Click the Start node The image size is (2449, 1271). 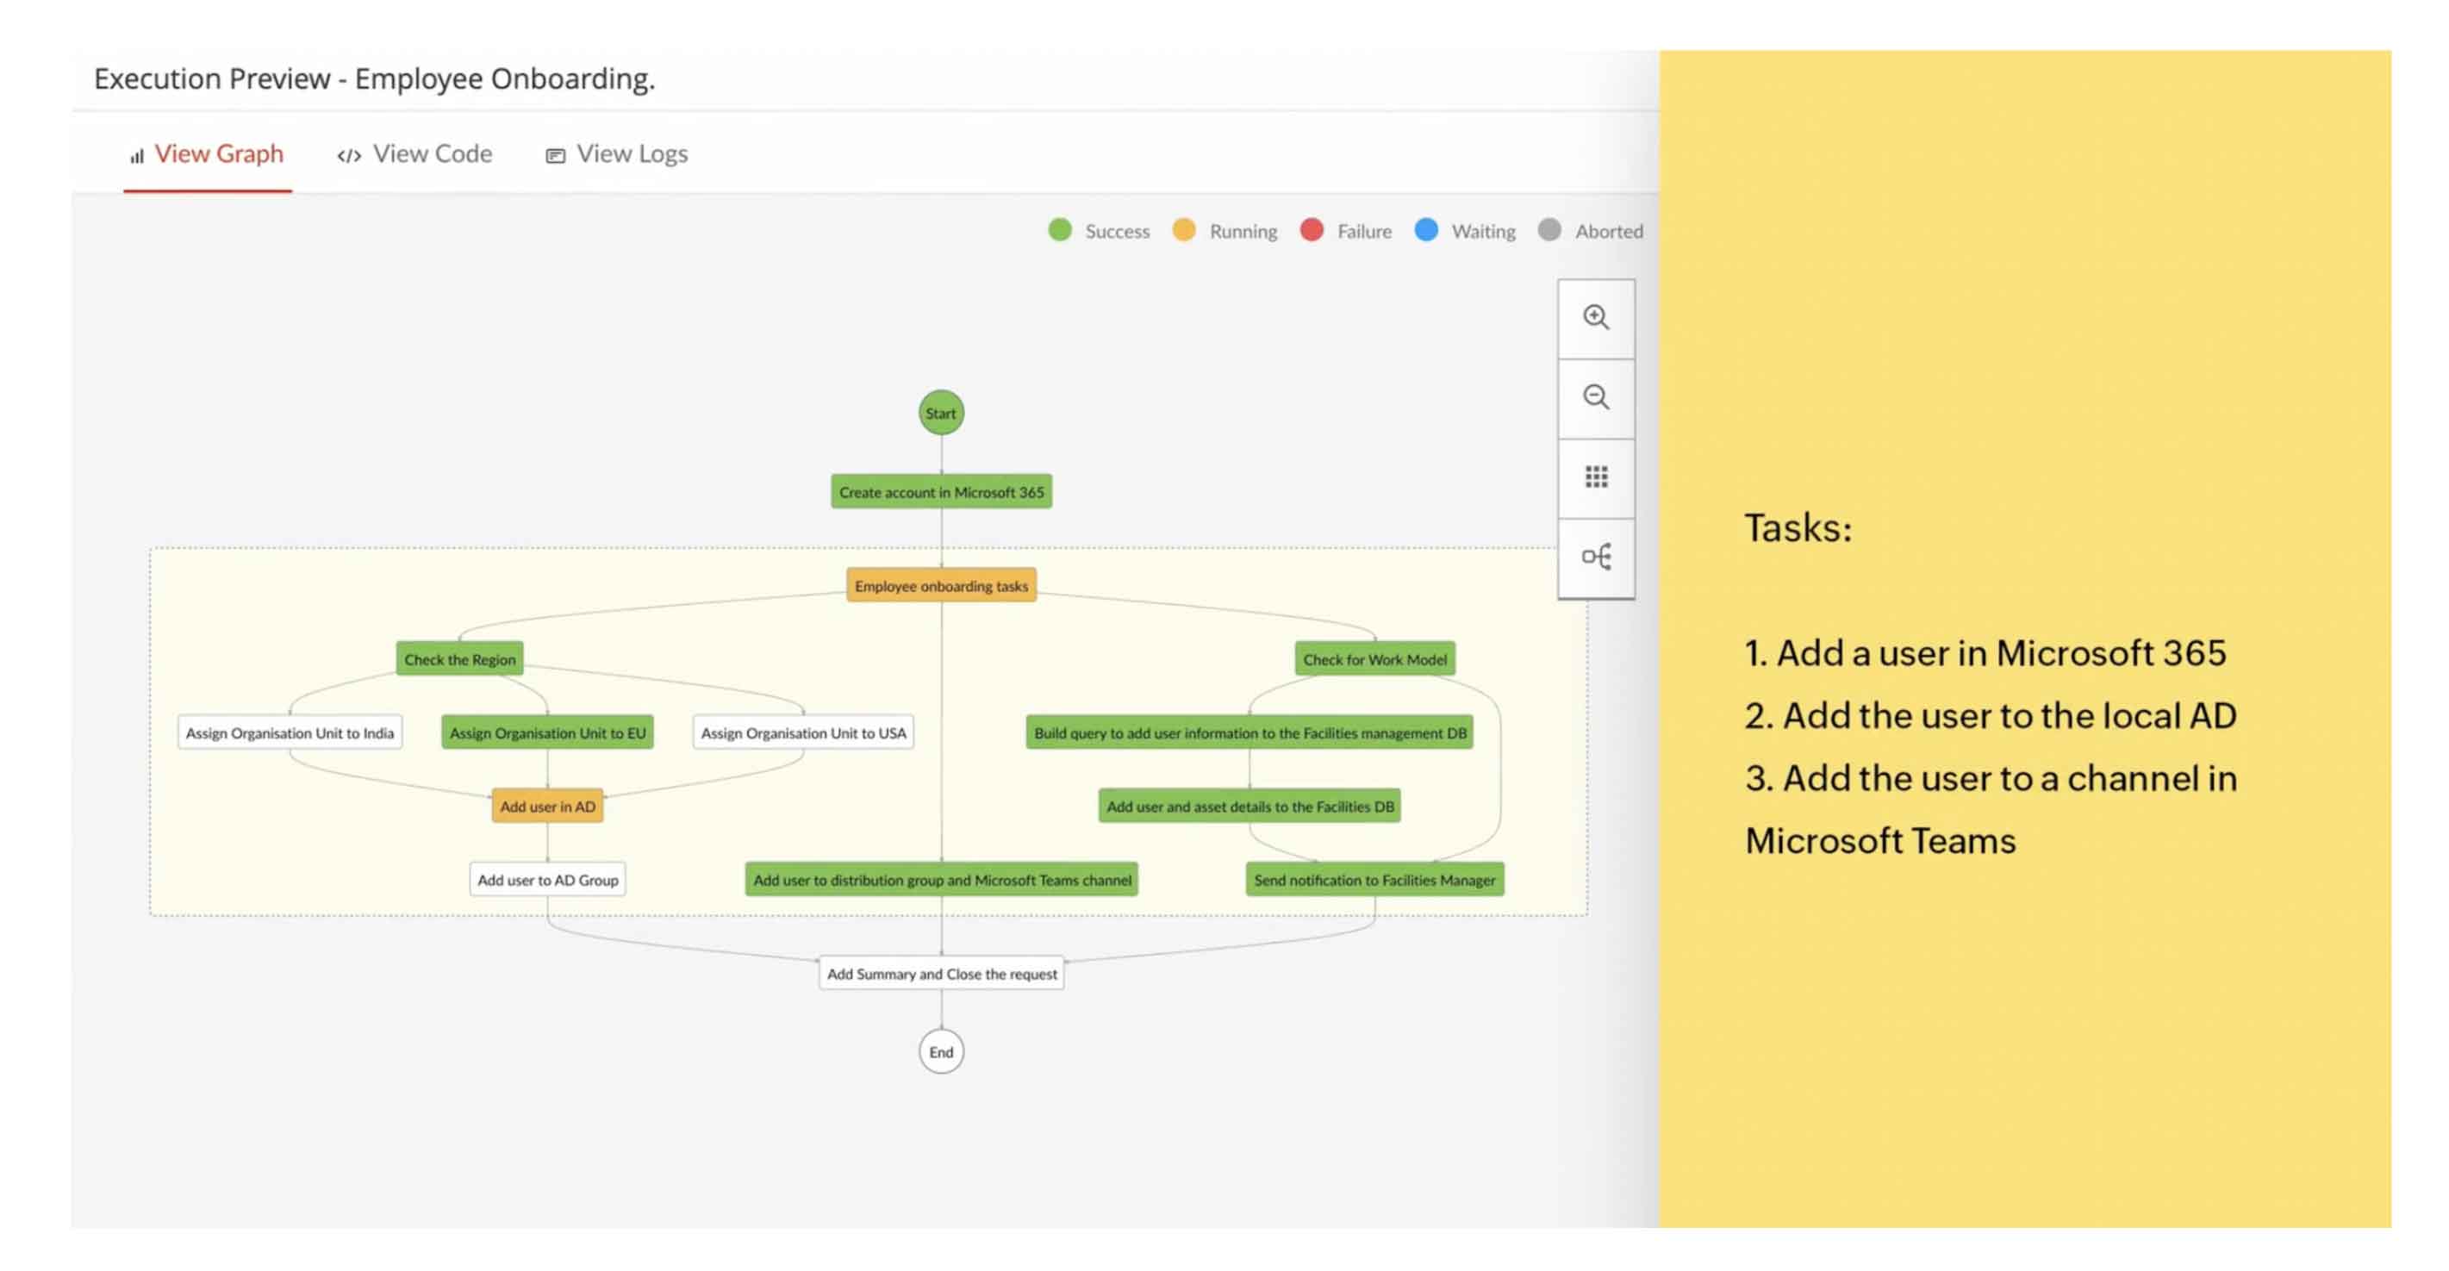pos(940,413)
